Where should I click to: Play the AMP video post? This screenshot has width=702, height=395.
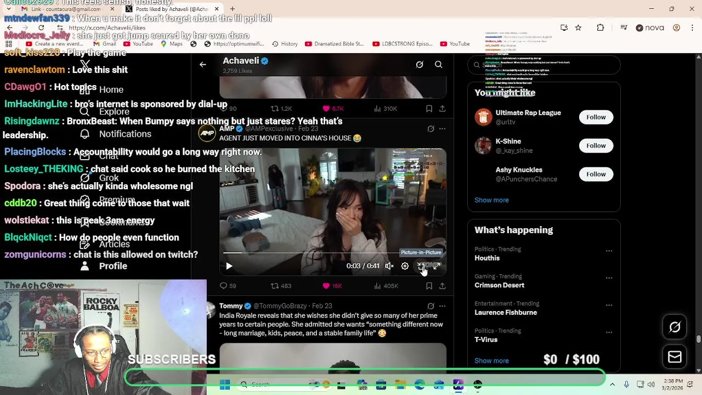coord(229,266)
